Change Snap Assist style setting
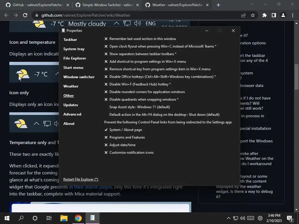The width and height of the screenshot is (299, 224). click(140, 107)
